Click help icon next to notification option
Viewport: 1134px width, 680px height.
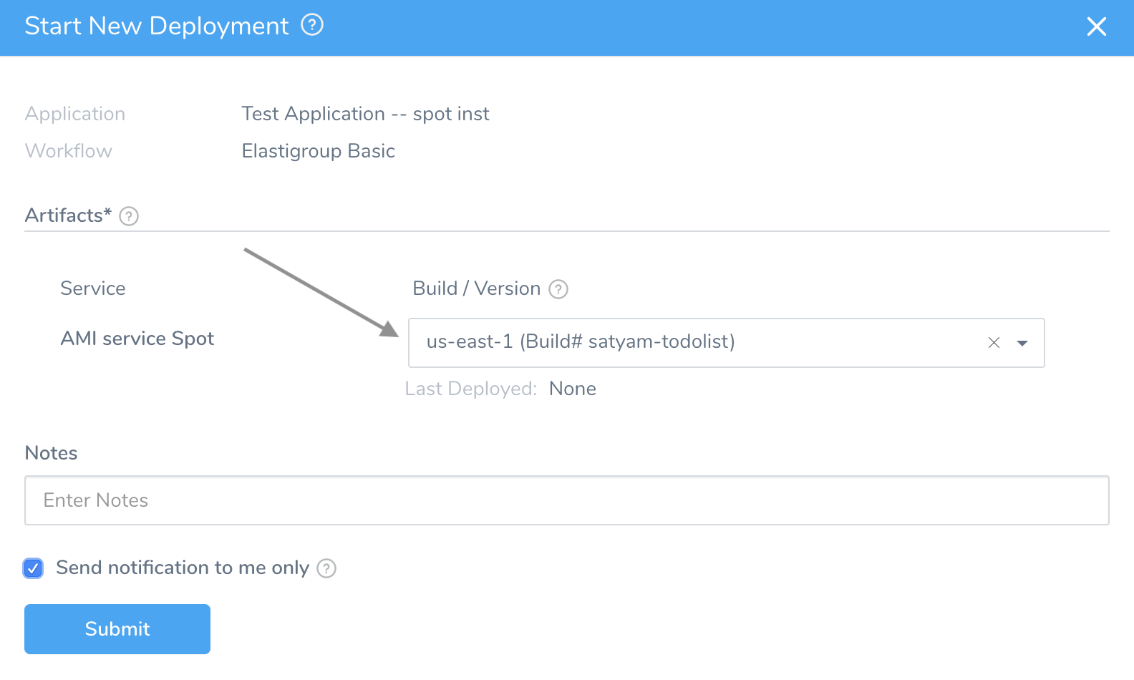pos(326,568)
